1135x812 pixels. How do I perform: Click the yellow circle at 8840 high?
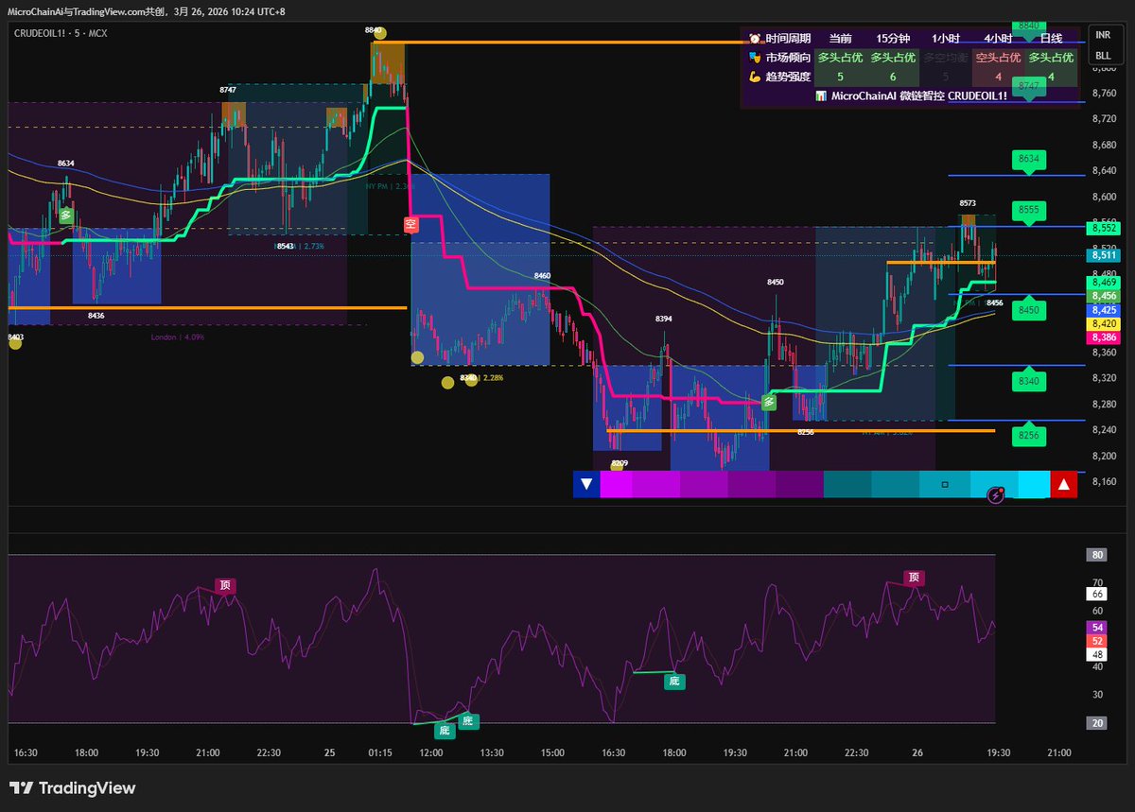(x=379, y=35)
